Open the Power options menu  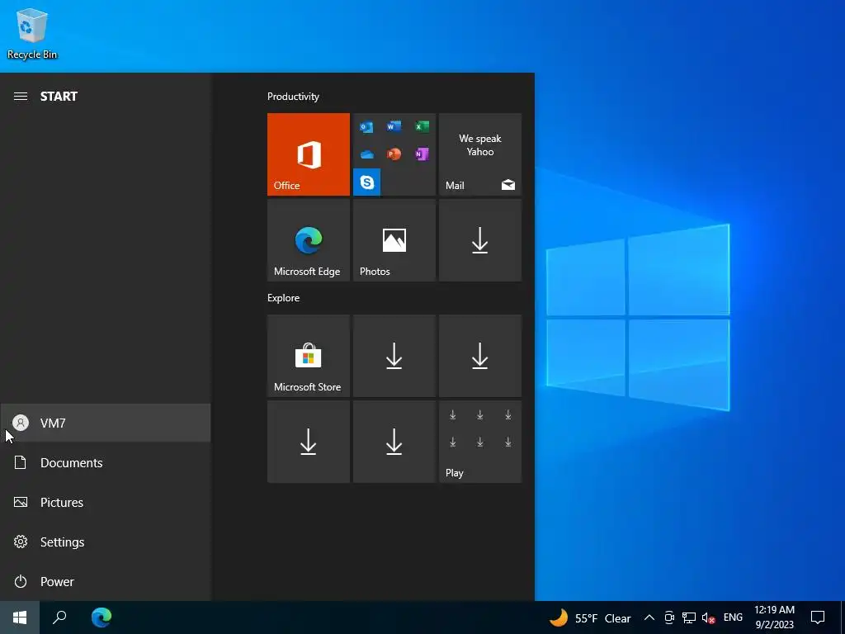pyautogui.click(x=106, y=582)
